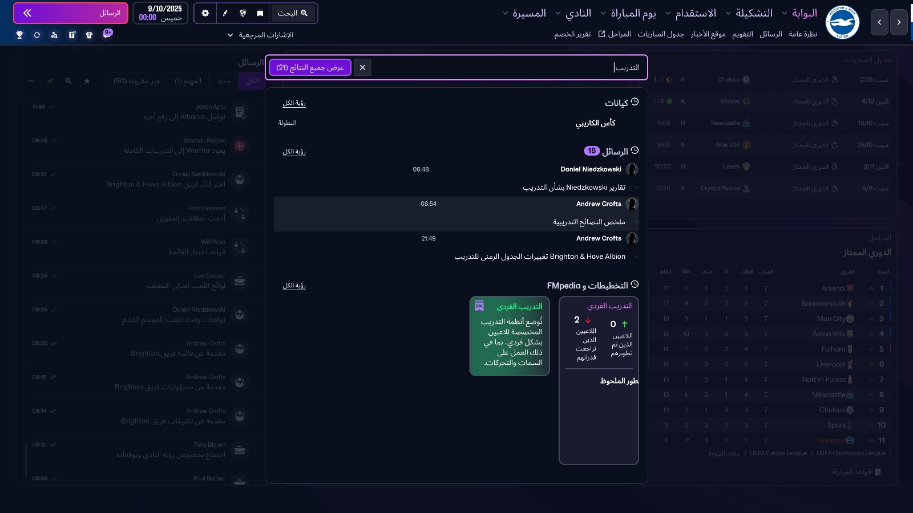Expand the التشكيلة menu chevron
Screen dimensions: 913x513
[728, 13]
